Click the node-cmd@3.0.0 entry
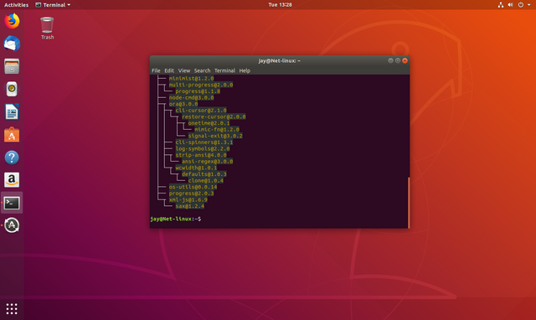This screenshot has height=320, width=536. (x=191, y=97)
